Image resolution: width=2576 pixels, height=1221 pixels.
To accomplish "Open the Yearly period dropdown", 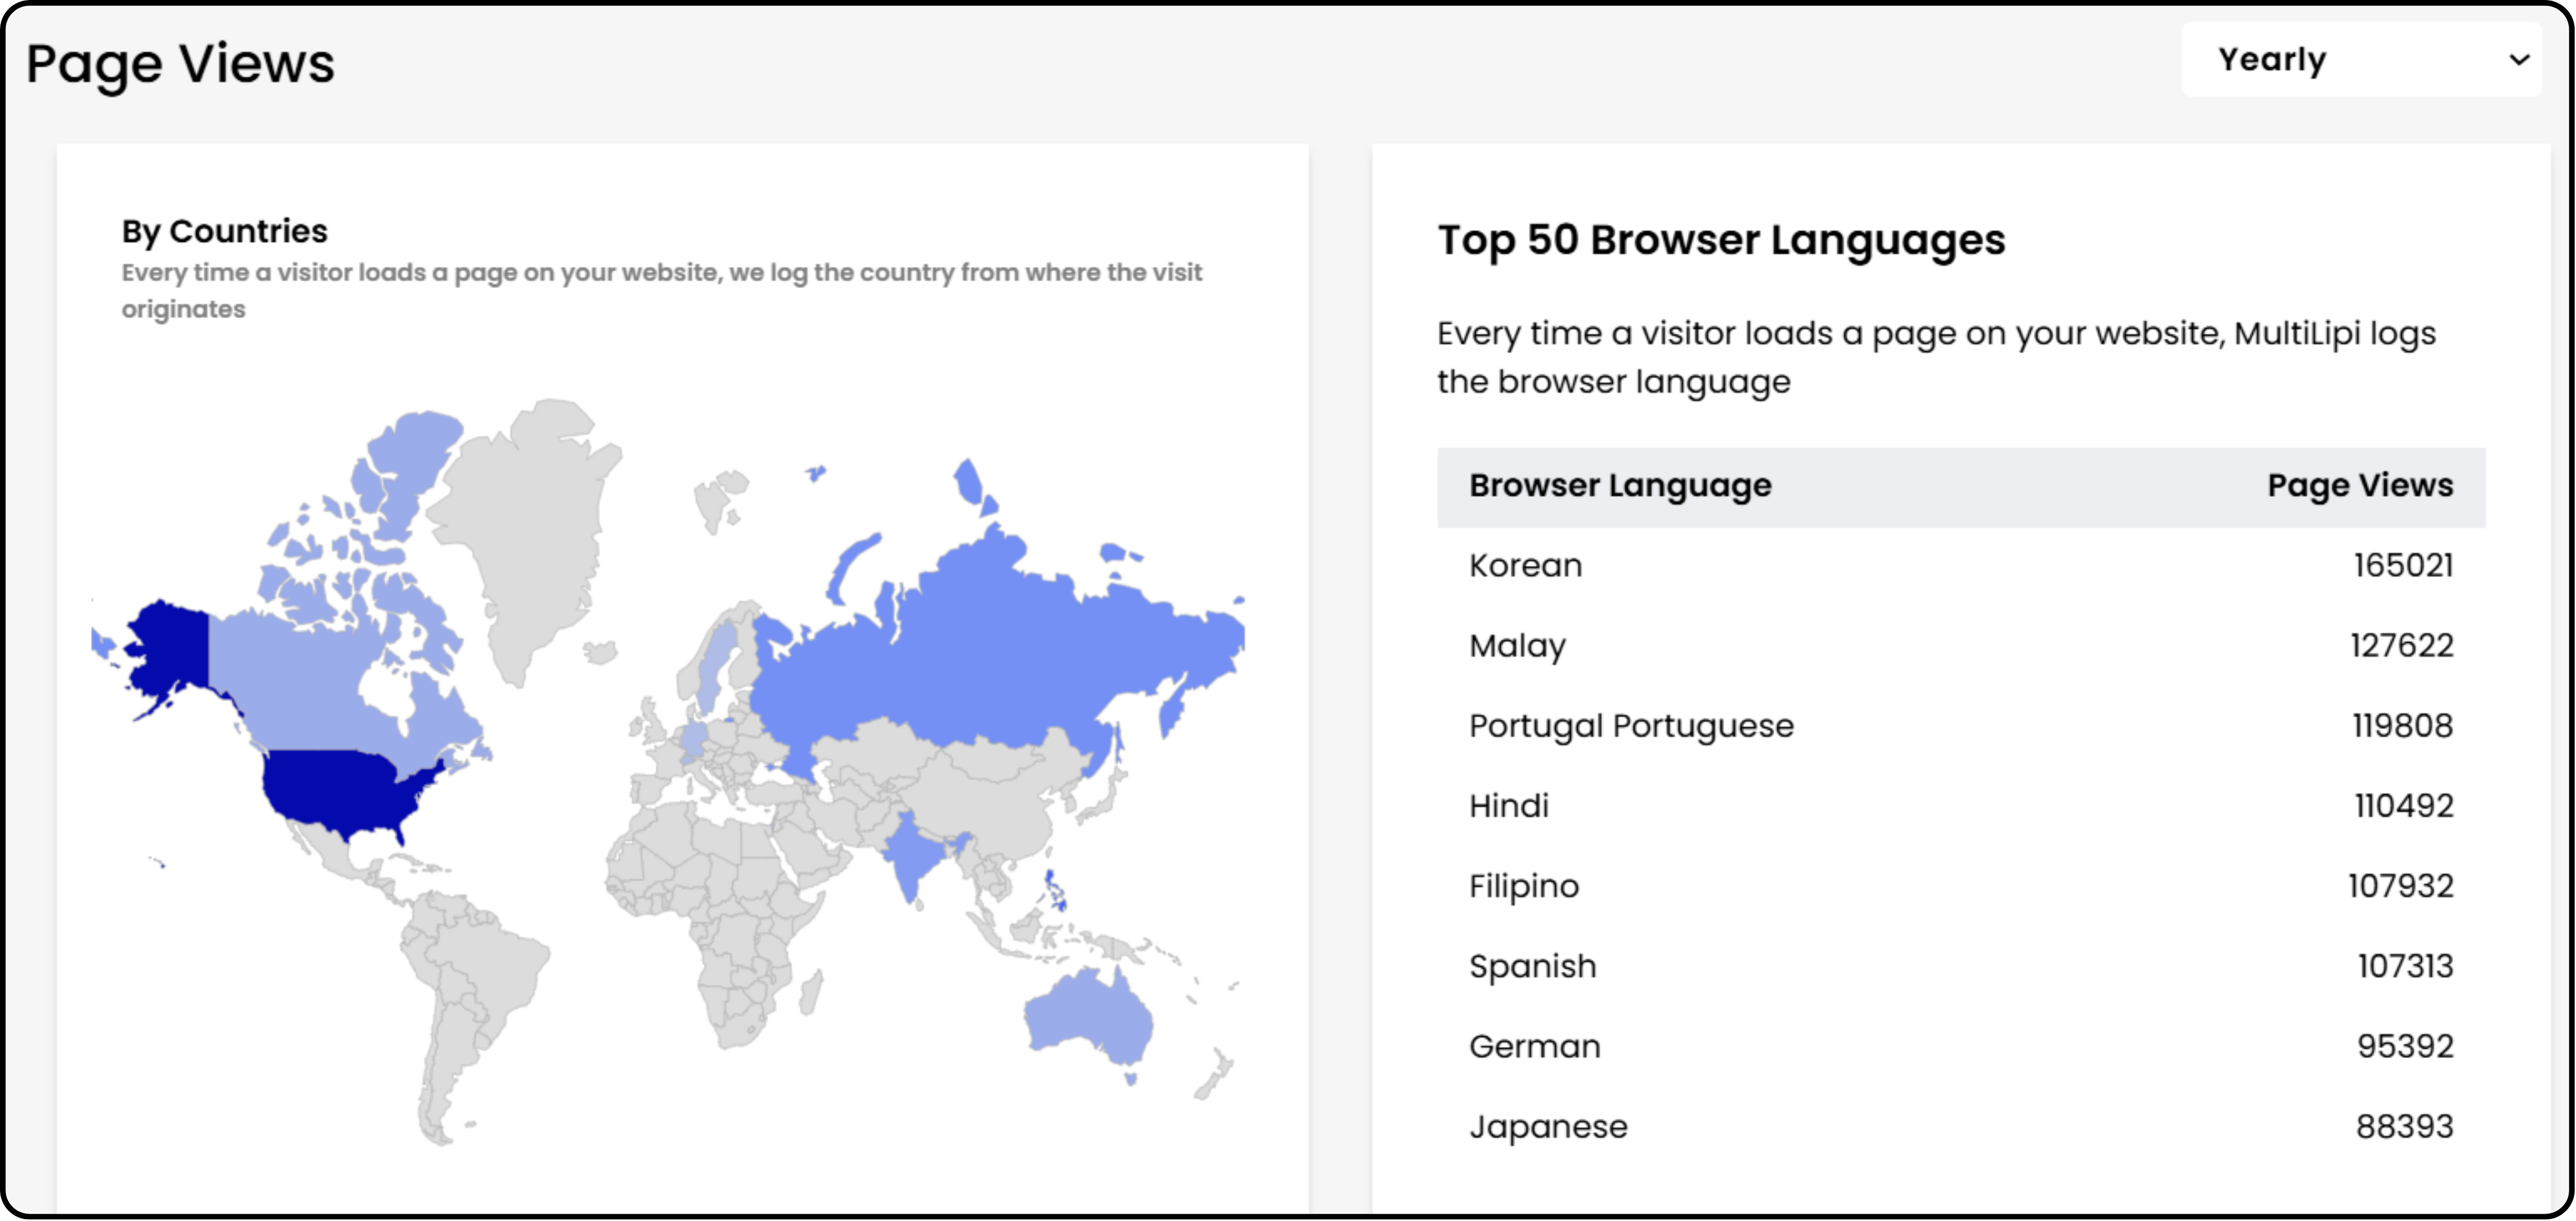I will pyautogui.click(x=2361, y=60).
